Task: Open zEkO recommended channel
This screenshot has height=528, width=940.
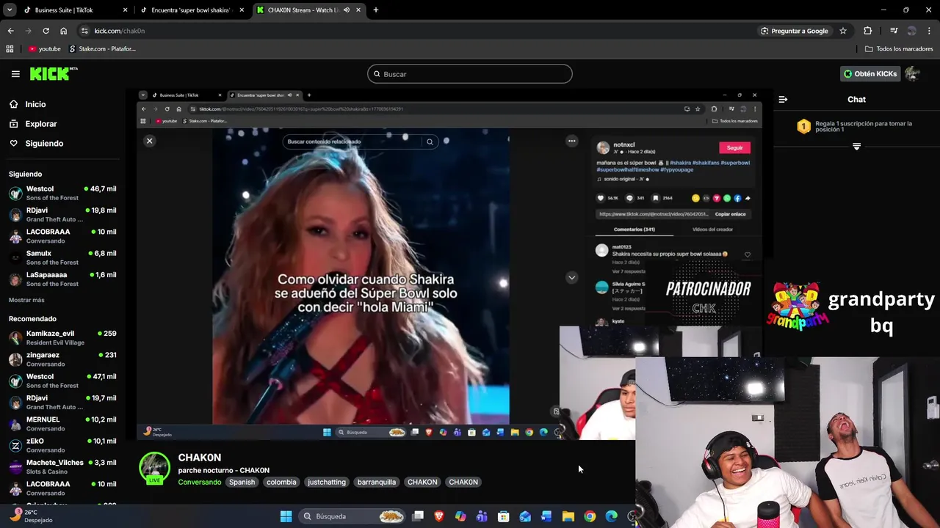Action: tap(62, 445)
